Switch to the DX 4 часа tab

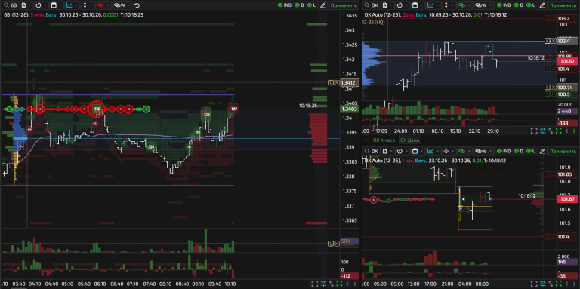384,140
